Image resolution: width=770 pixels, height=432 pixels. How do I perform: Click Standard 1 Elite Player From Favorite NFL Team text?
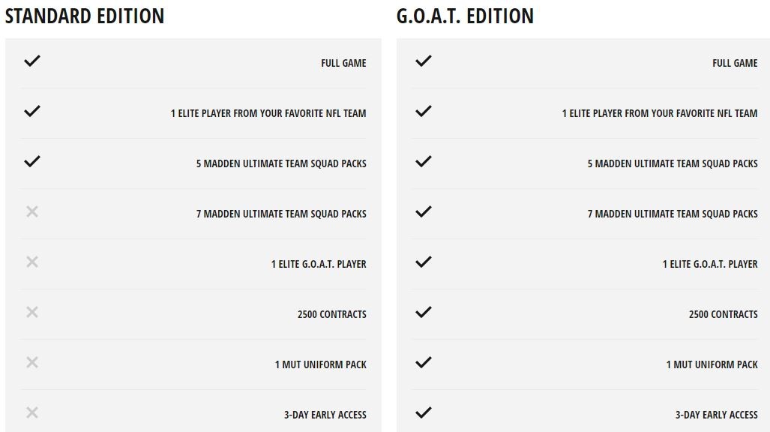tap(268, 113)
